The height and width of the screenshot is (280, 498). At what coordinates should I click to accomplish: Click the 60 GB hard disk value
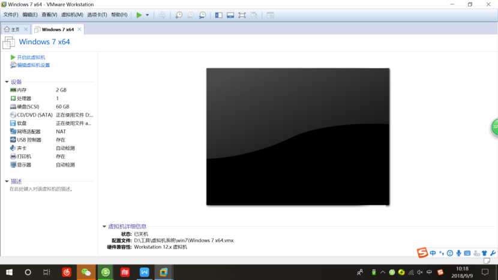point(62,107)
